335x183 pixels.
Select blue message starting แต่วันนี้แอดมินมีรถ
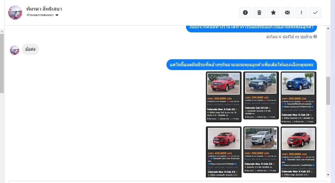click(242, 65)
